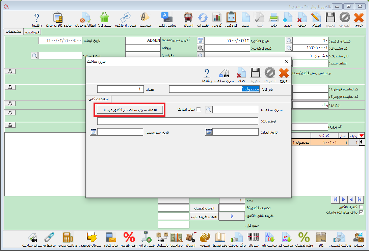369x251 pixels.
Task: Click into the توضيحات text field
Action: pyautogui.click(x=178, y=121)
